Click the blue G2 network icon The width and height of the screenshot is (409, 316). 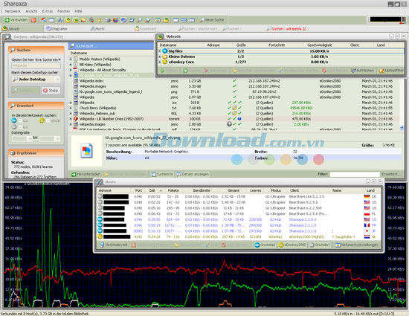[x=14, y=120]
